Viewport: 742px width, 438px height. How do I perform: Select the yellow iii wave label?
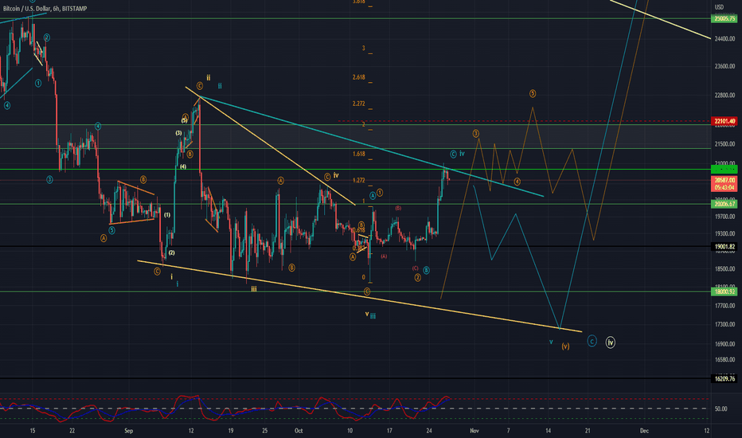(254, 289)
